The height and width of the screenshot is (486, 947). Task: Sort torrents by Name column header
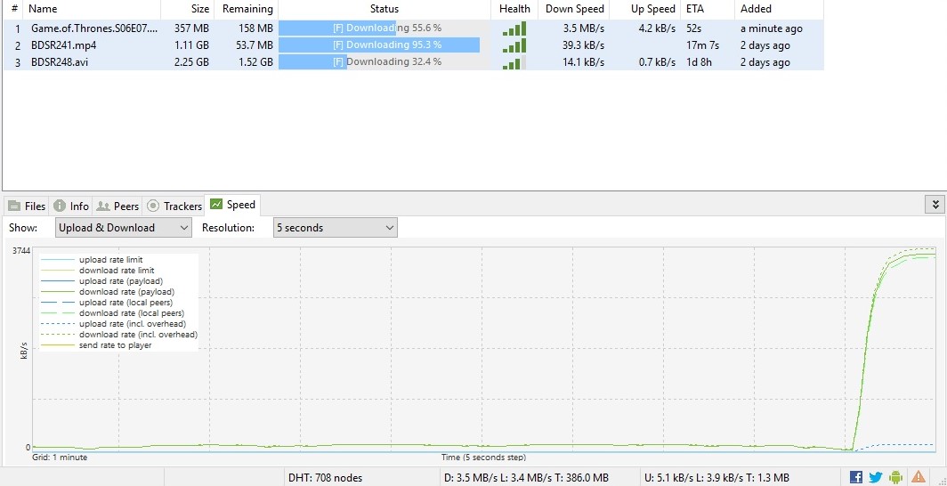point(92,9)
